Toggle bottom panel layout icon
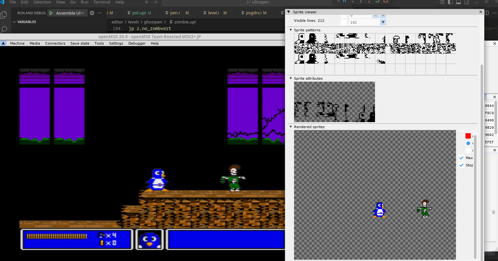This screenshot has width=498, height=261. (x=458, y=2)
